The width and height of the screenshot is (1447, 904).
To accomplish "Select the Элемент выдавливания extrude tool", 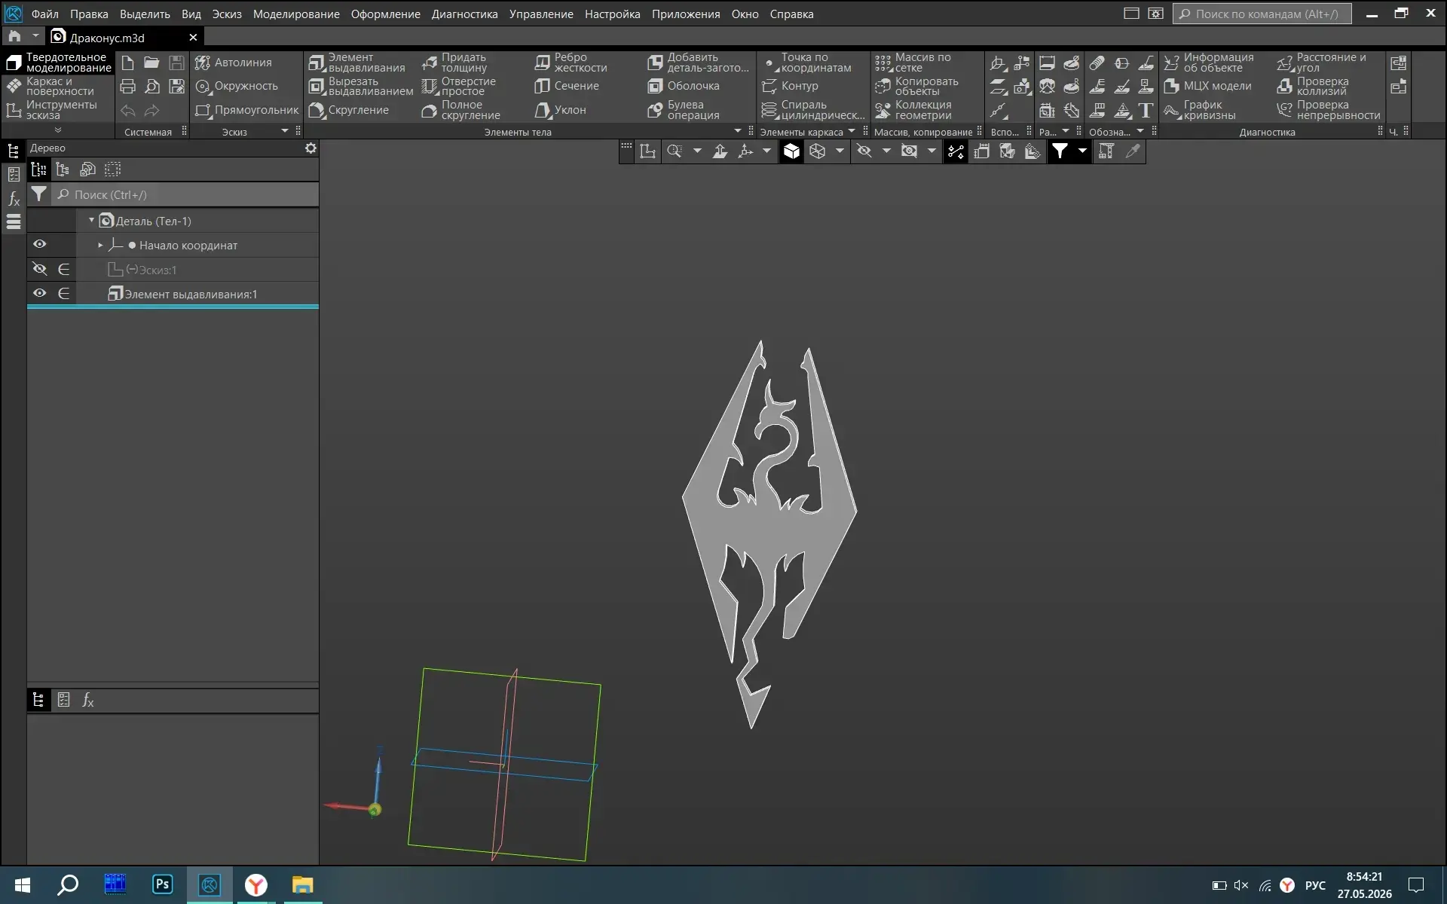I will pyautogui.click(x=357, y=63).
